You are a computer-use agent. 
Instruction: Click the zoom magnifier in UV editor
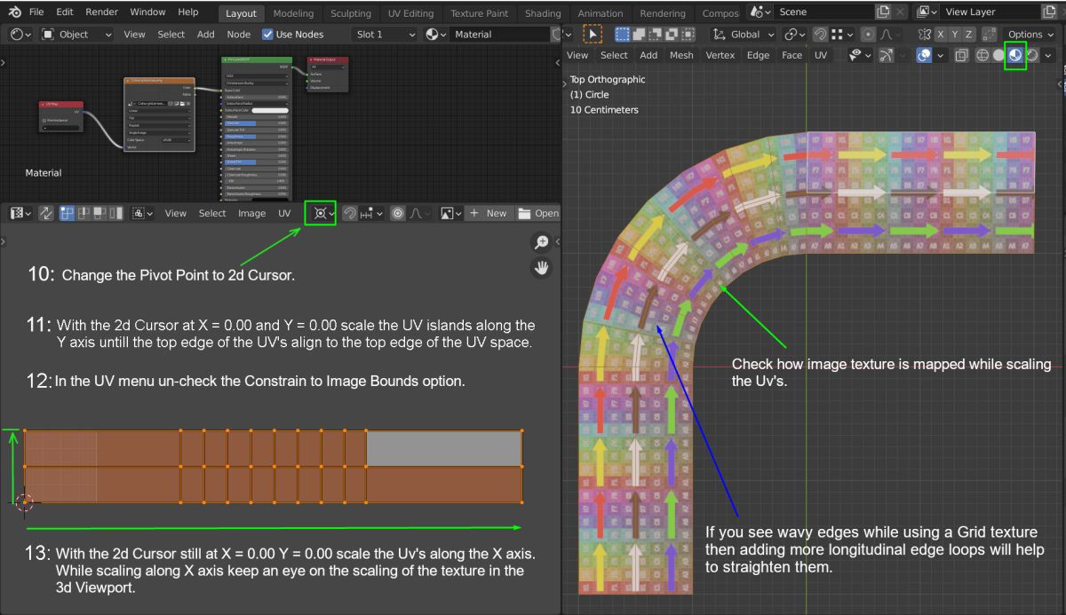(541, 243)
